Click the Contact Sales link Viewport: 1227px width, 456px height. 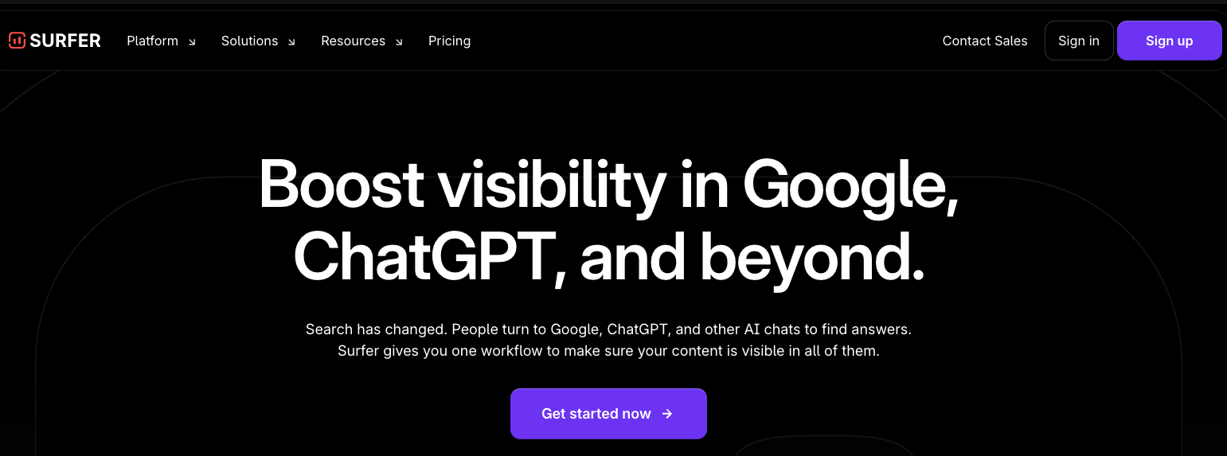point(985,41)
